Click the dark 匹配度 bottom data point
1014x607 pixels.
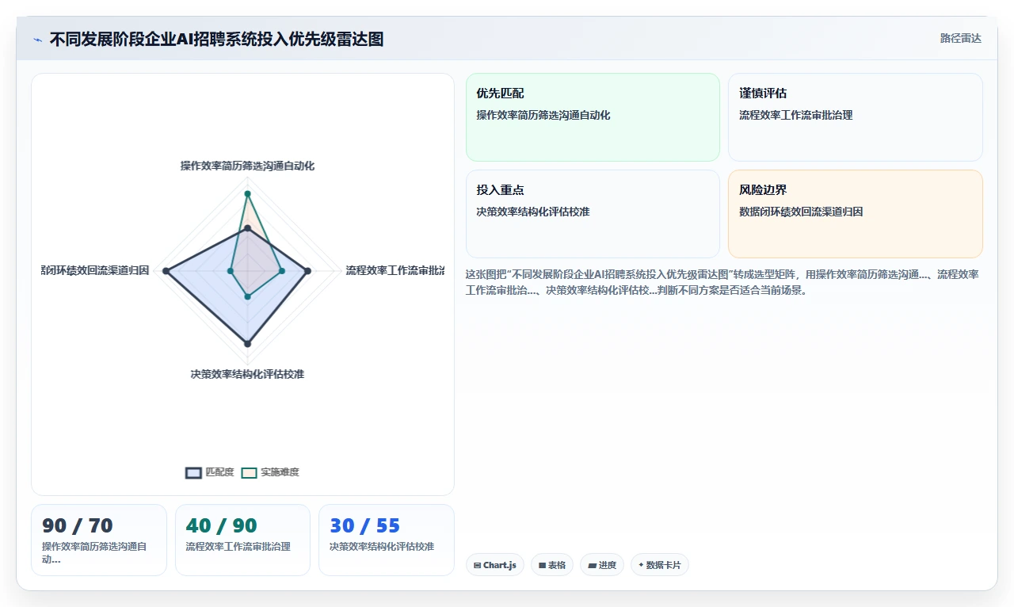coord(247,344)
